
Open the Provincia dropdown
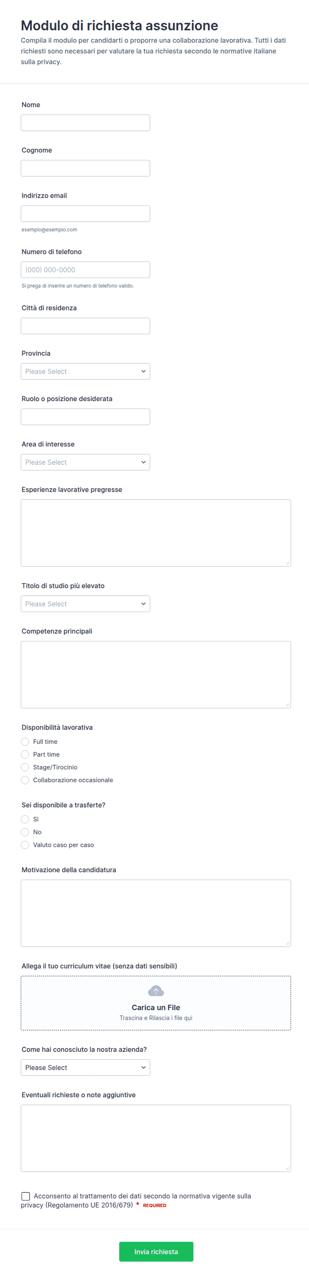point(85,371)
